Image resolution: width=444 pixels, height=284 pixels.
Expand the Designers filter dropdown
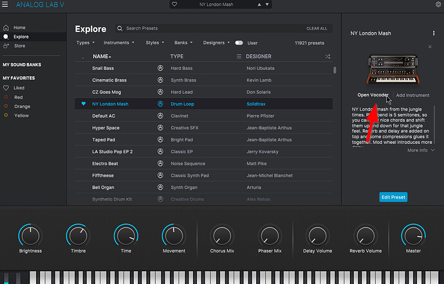(216, 42)
